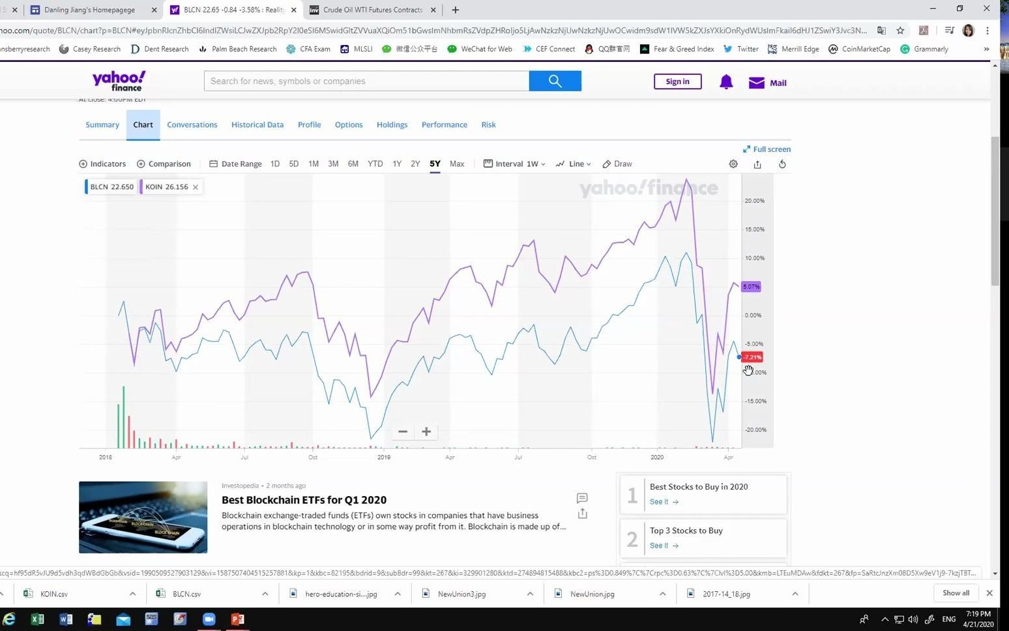Zoom in the chart with plus button

click(x=426, y=432)
